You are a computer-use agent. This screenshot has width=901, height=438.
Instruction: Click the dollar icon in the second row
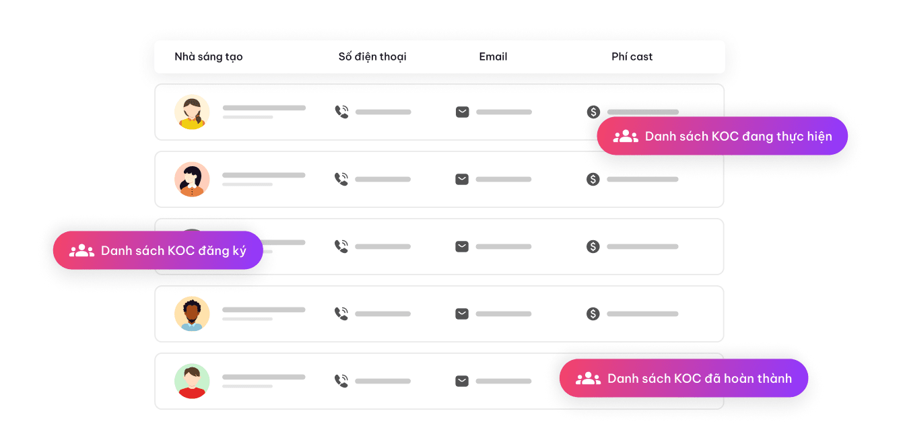[x=593, y=179]
